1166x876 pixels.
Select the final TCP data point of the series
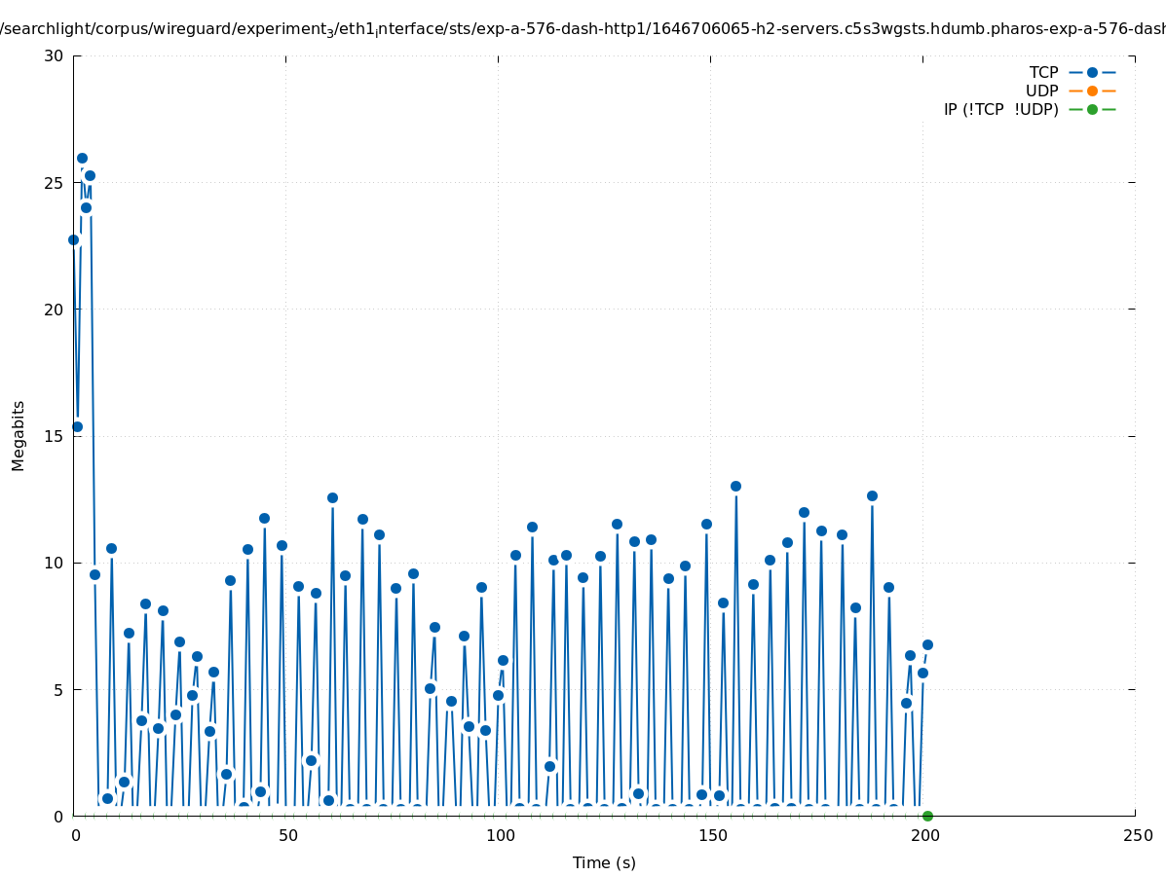point(927,644)
